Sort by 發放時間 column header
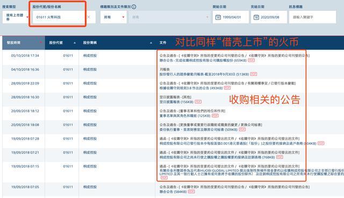Image resolution: width=344 pixels, height=198 pixels. [24, 42]
